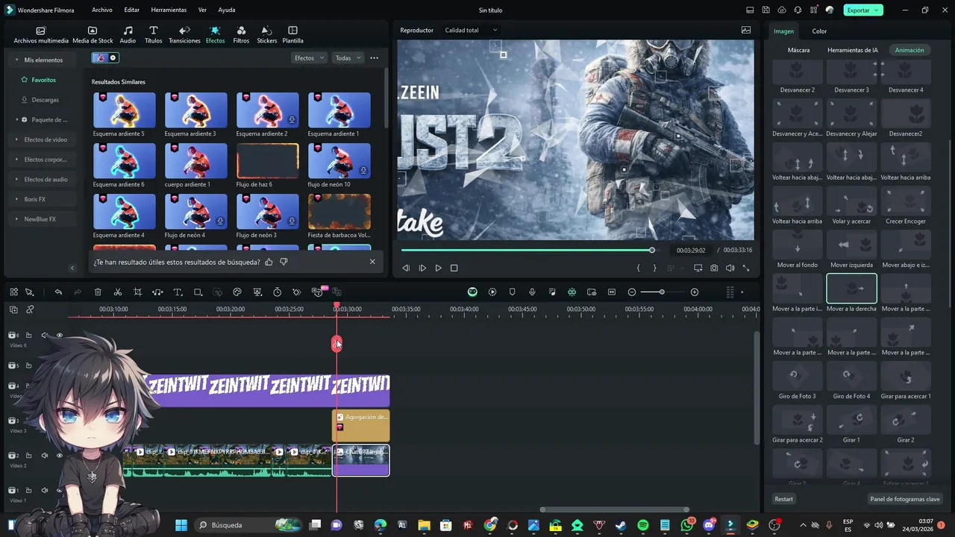Switch to the Máscara tab
The image size is (955, 537).
798,50
